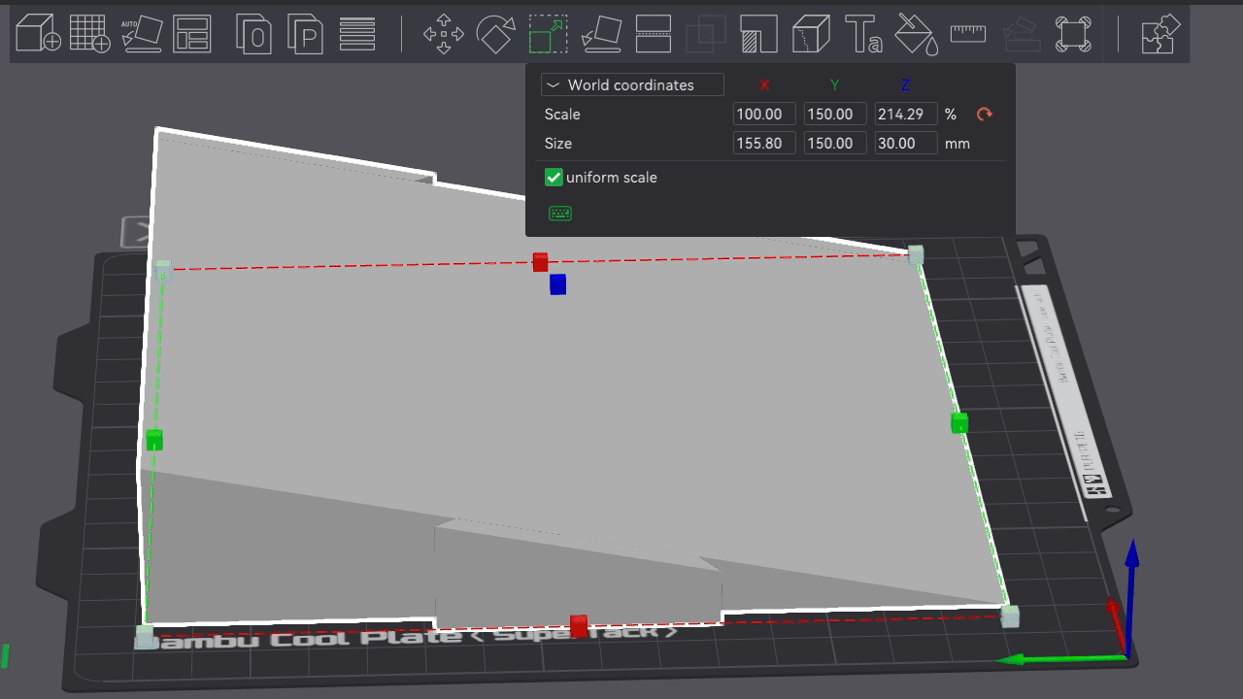
Task: Open the puzzle-piece Assembly view icon
Action: tap(1160, 33)
